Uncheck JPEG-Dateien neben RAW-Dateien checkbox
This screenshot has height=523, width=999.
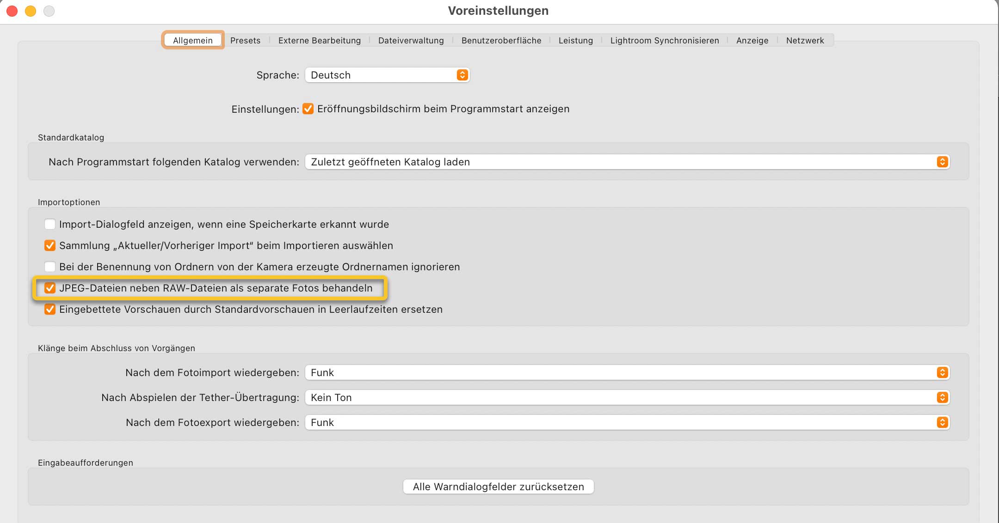pyautogui.click(x=50, y=288)
